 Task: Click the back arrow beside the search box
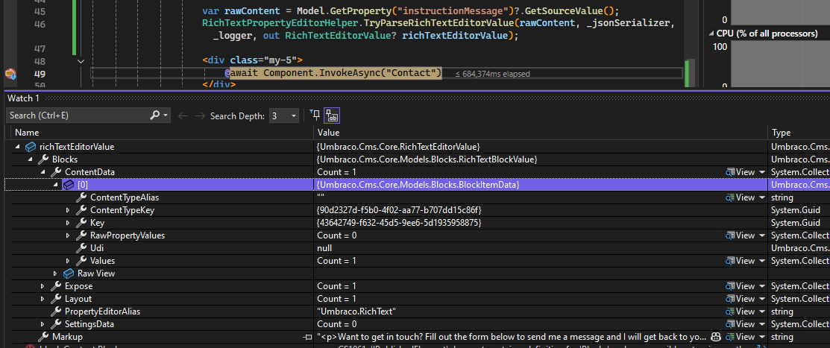(x=183, y=116)
